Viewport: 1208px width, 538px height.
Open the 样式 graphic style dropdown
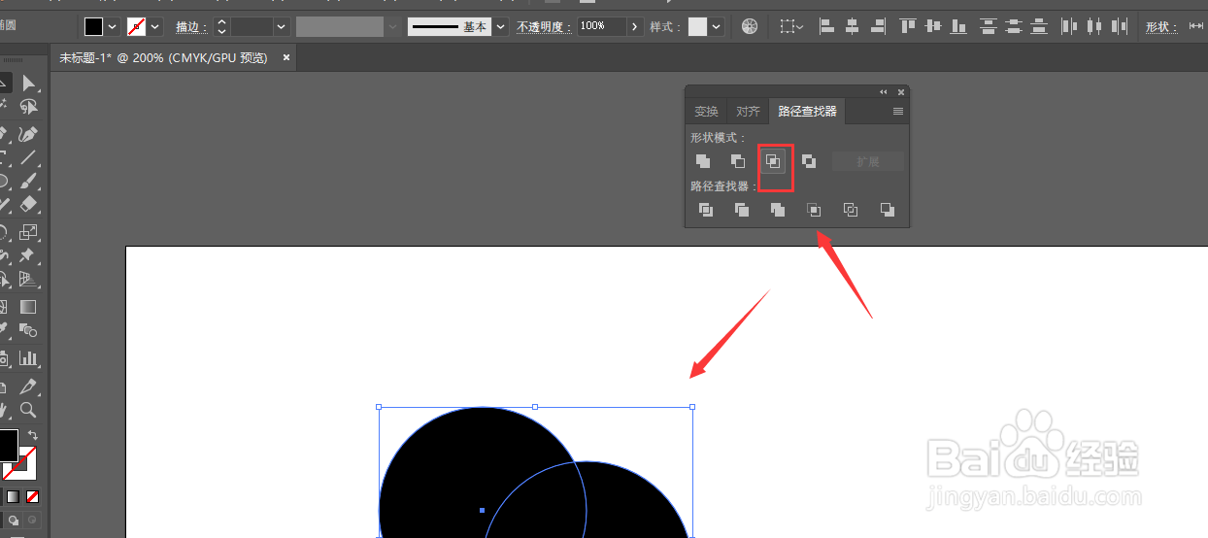pyautogui.click(x=717, y=26)
